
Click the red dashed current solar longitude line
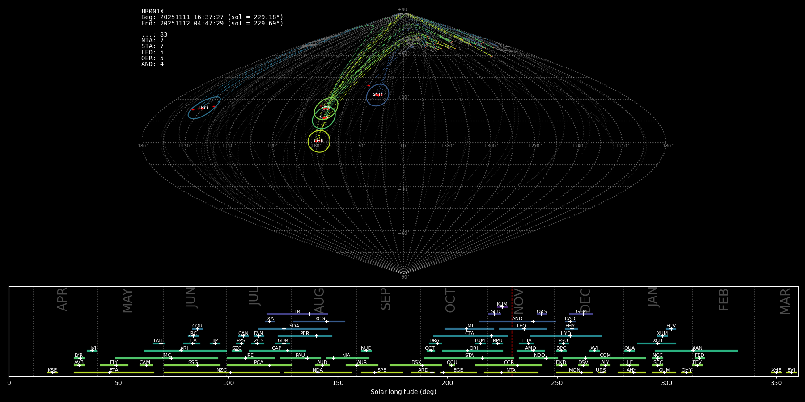pyautogui.click(x=512, y=331)
